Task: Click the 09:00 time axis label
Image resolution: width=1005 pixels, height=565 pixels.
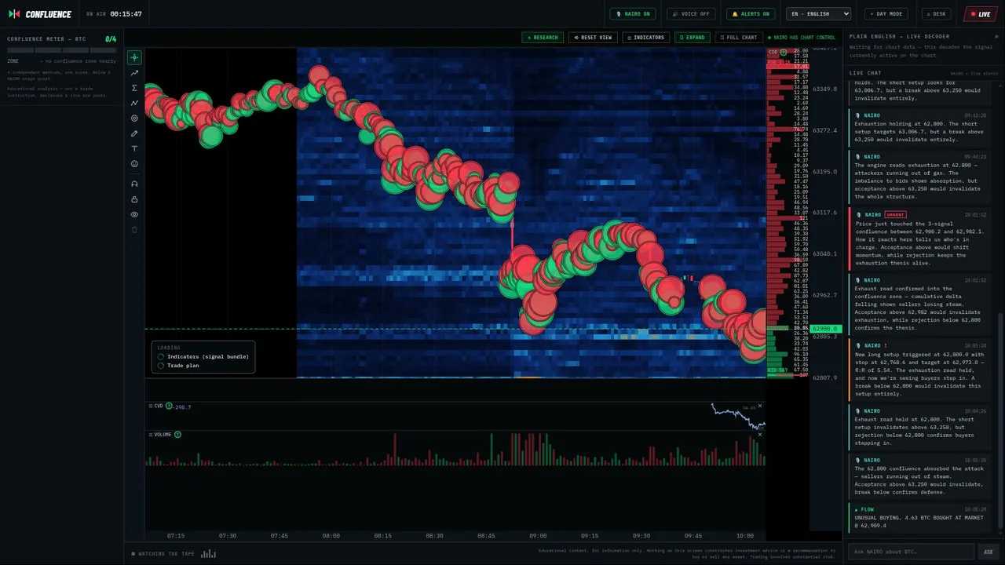Action: coord(538,536)
